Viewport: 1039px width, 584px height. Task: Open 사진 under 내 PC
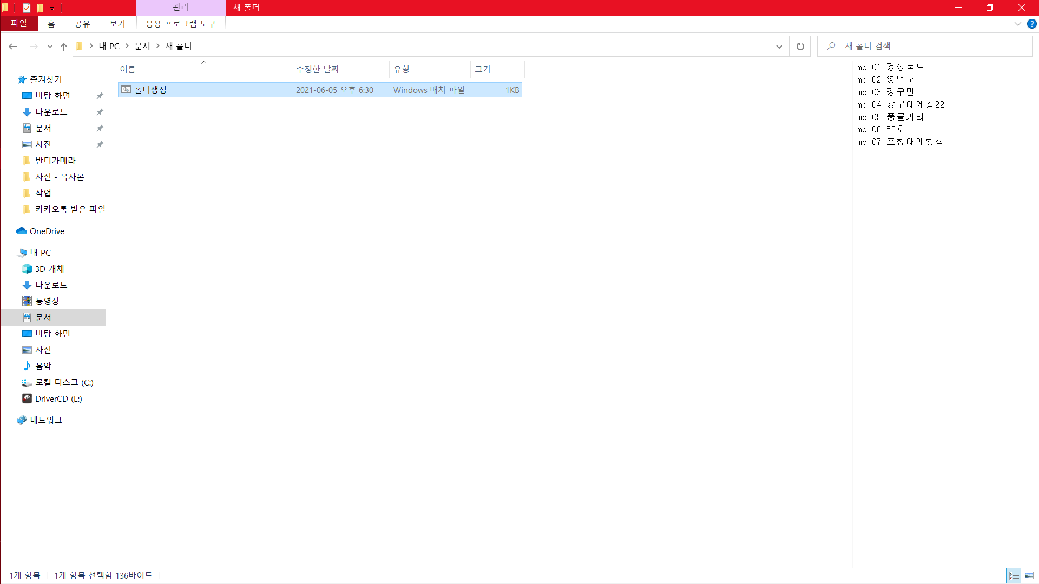[x=43, y=350]
